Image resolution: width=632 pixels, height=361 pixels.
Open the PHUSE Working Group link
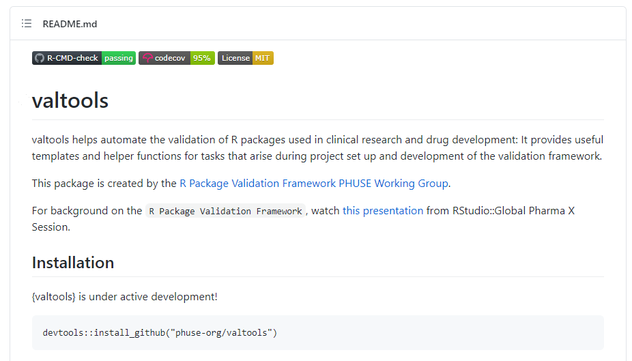click(314, 184)
